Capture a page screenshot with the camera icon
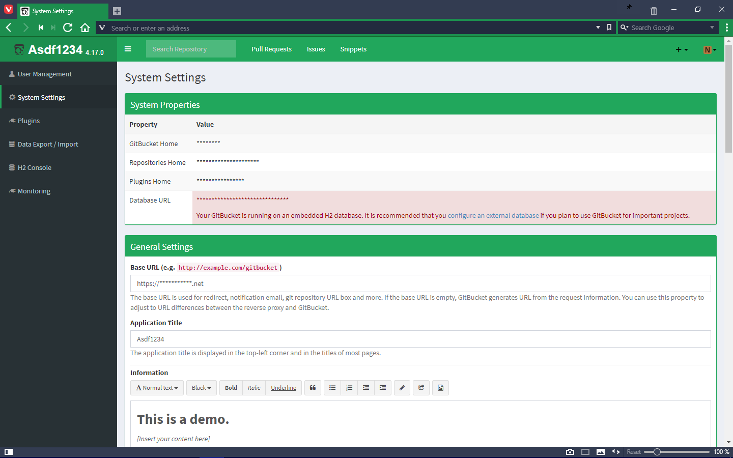 coord(570,451)
